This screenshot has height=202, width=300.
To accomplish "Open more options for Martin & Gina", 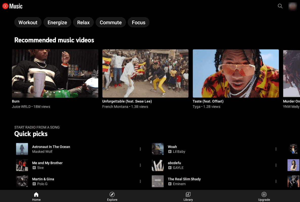I will pos(140,181).
